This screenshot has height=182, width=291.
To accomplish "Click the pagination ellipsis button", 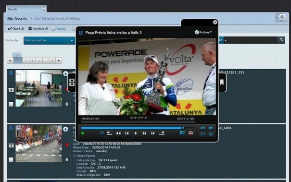I will coord(46,61).
